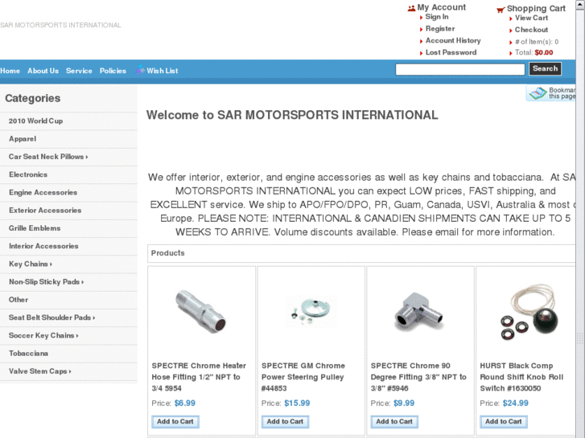The image size is (585, 438).
Task: Click the Shopping Cart heading
Action: (x=536, y=8)
